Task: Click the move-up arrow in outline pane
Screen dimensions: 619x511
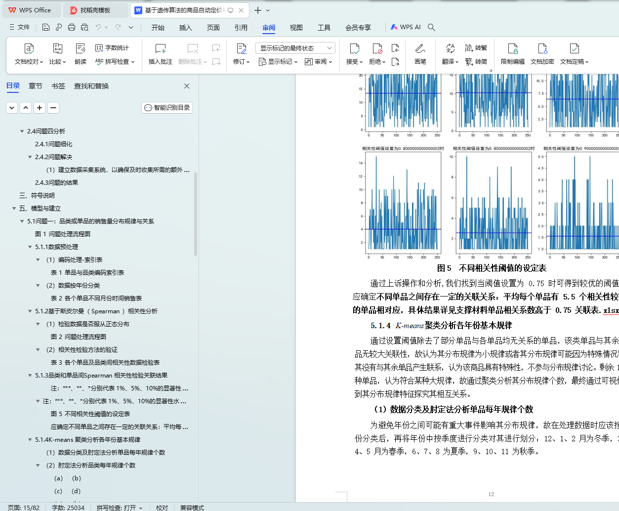Action: 26,107
